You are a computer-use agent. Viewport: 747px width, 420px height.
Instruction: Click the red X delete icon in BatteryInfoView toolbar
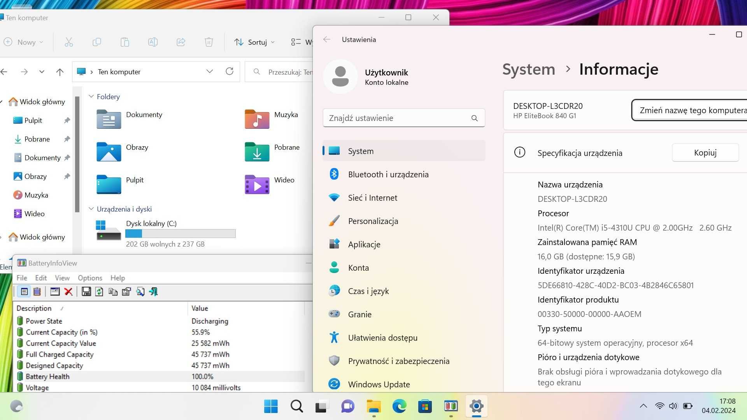click(68, 292)
